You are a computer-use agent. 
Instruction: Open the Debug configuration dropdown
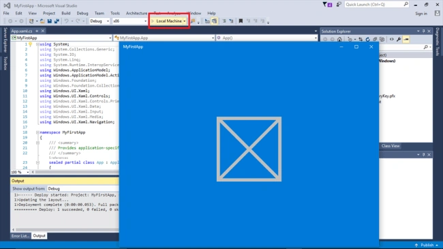click(x=100, y=21)
